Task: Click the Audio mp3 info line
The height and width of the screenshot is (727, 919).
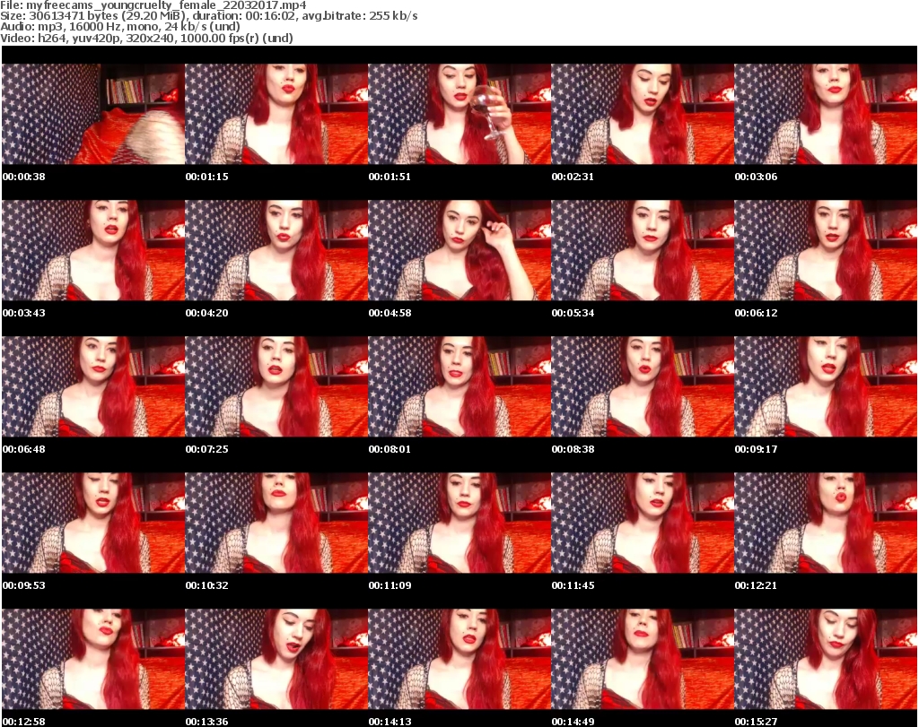Action: (x=120, y=27)
